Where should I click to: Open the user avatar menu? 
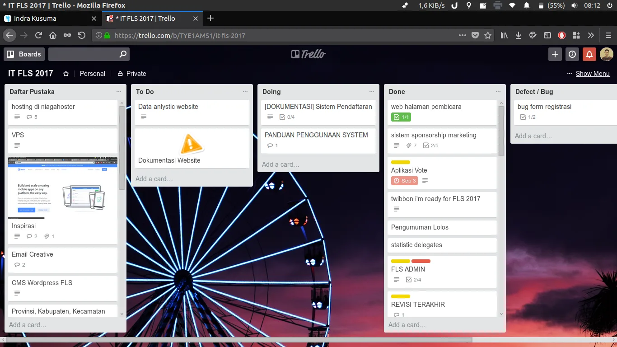tap(607, 54)
